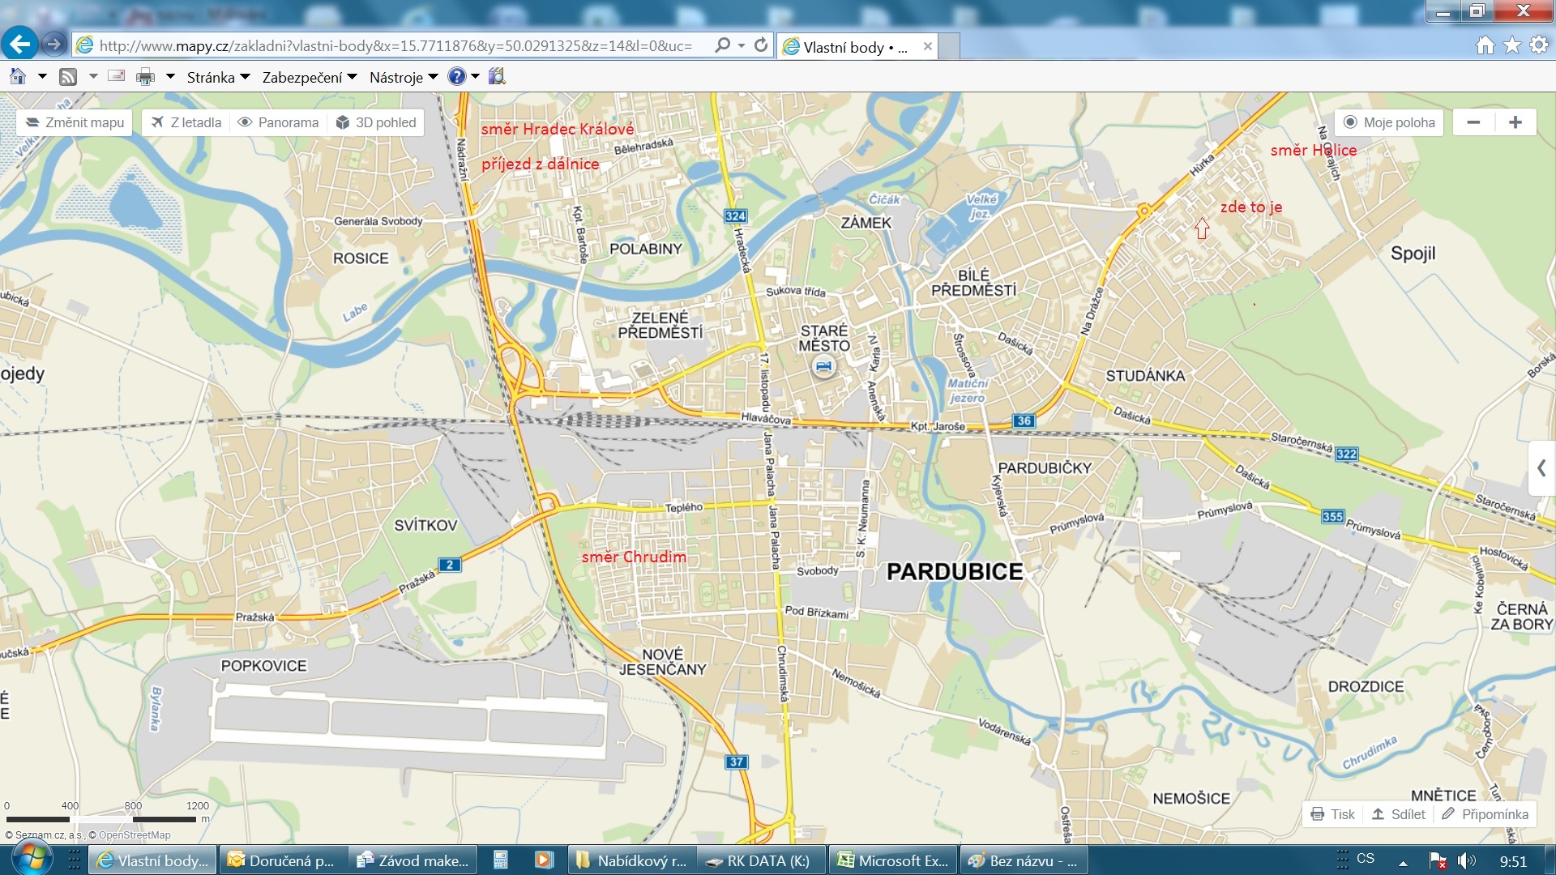The height and width of the screenshot is (875, 1556).
Task: Click the search magnifier in address bar
Action: pos(722,45)
